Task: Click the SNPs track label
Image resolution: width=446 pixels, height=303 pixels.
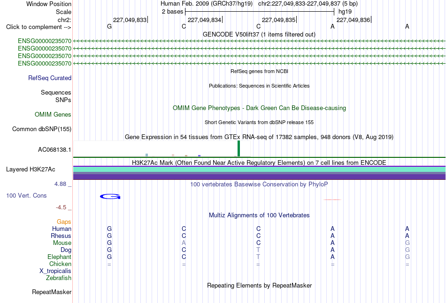Action: coord(63,100)
